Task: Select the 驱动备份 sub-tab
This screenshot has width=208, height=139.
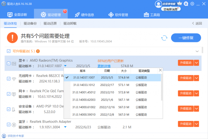Action: [x=30, y=24]
